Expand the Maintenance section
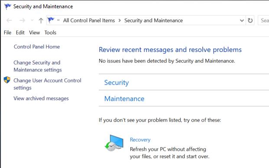Screen dimensions: 269x168 pyautogui.click(x=124, y=99)
